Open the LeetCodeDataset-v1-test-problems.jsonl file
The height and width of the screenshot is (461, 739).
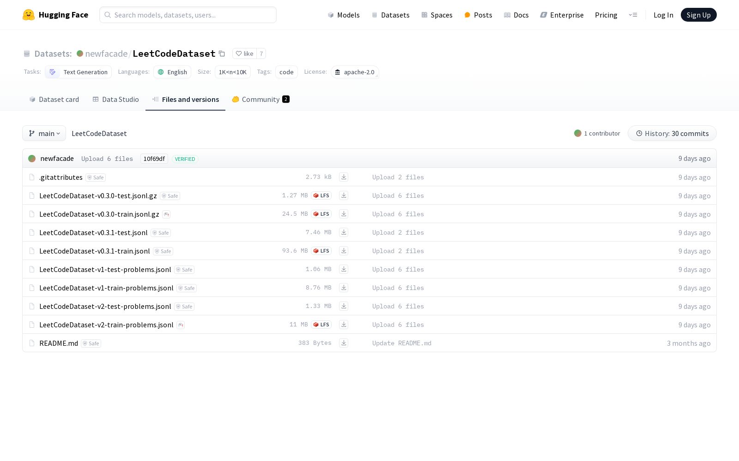105,269
